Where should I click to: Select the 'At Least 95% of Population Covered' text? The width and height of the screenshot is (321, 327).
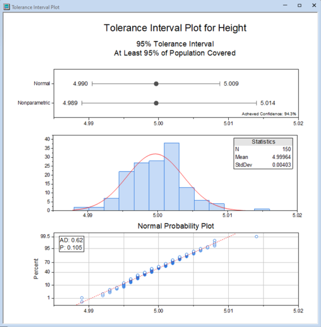175,53
